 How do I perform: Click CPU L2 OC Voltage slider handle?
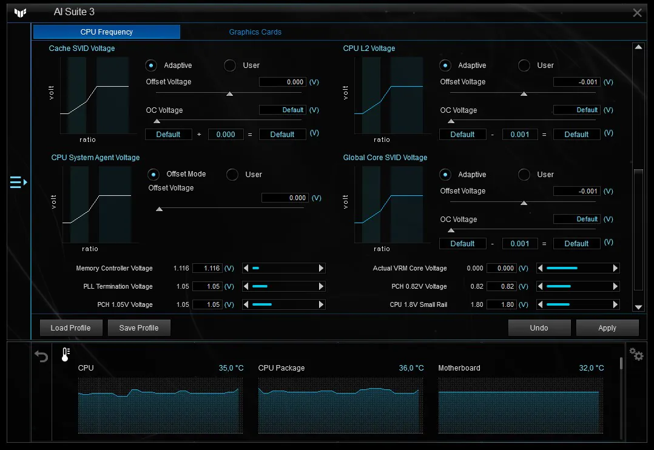(451, 121)
